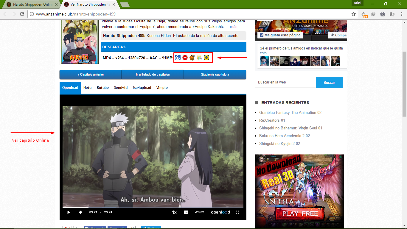Close the Ver Naruto Shippuden 499 tab

coord(114,4)
